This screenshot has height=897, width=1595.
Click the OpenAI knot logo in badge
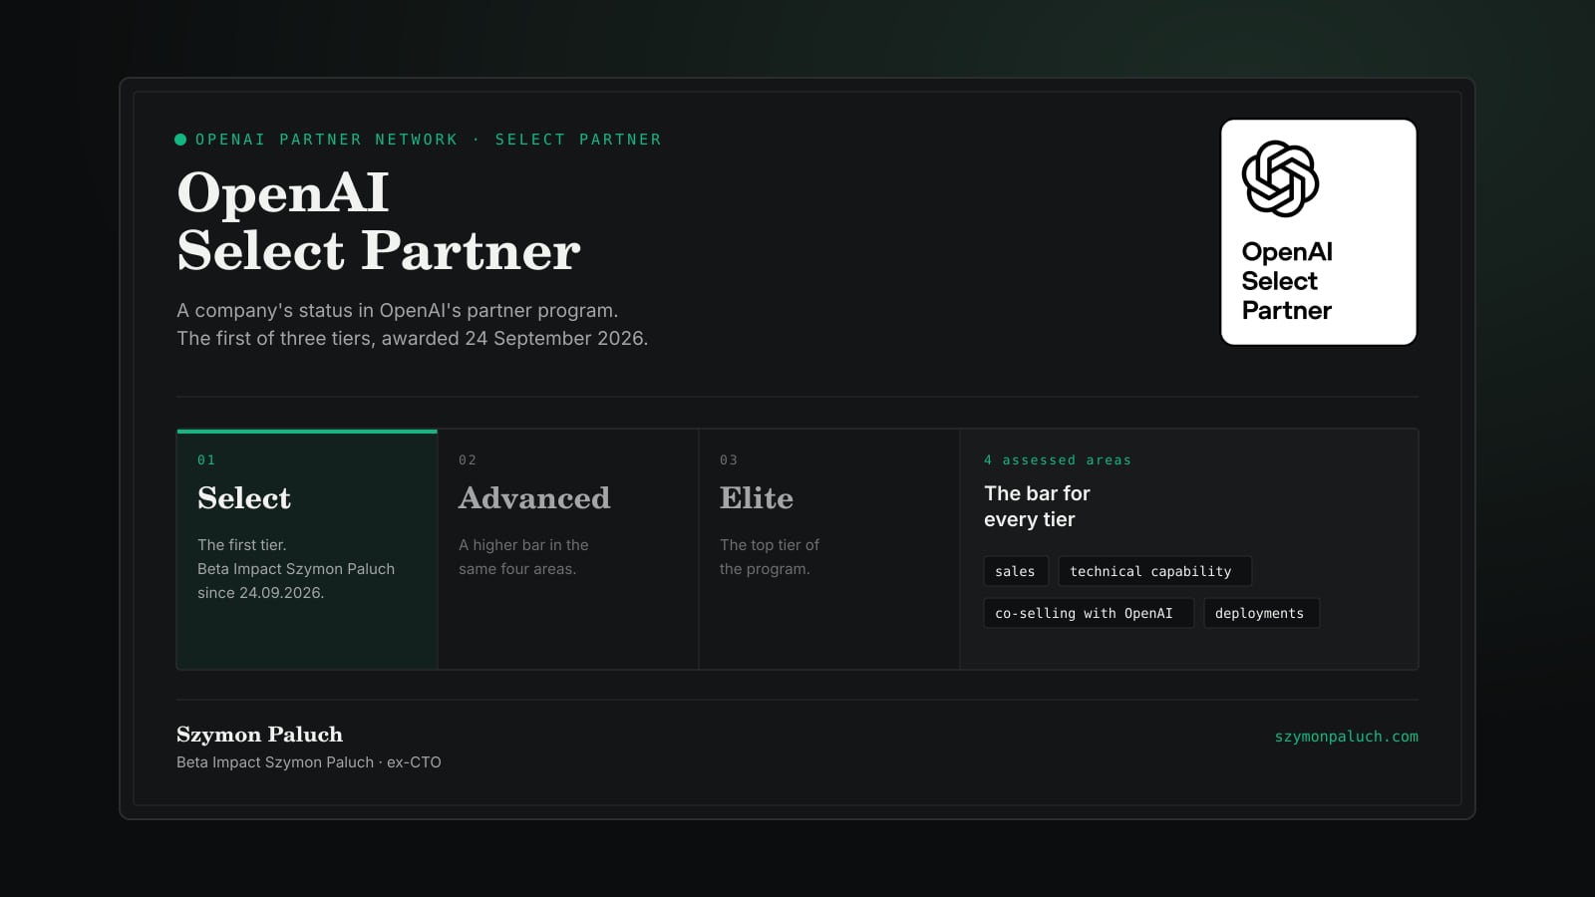(x=1280, y=178)
